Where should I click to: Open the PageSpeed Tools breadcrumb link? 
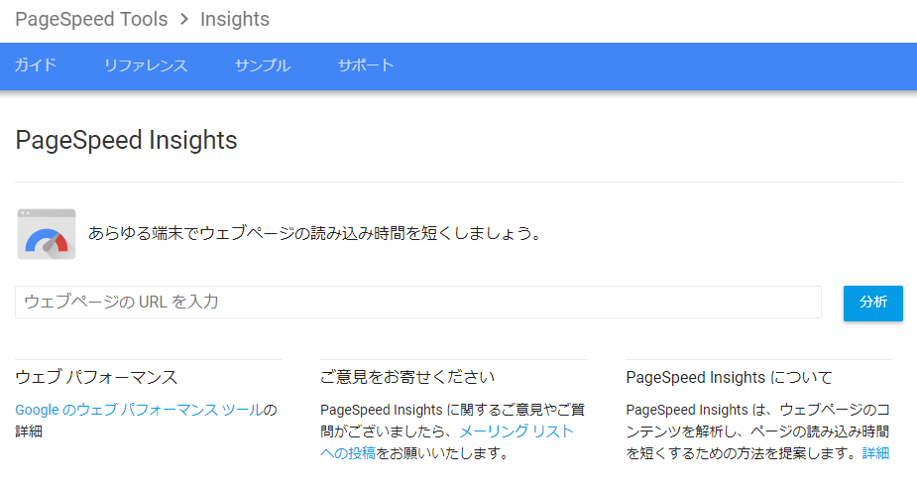pos(90,20)
